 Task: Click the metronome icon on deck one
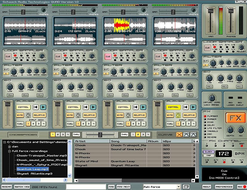tap(28, 115)
